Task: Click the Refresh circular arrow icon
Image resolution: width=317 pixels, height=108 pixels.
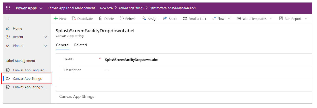Action: 122,19
